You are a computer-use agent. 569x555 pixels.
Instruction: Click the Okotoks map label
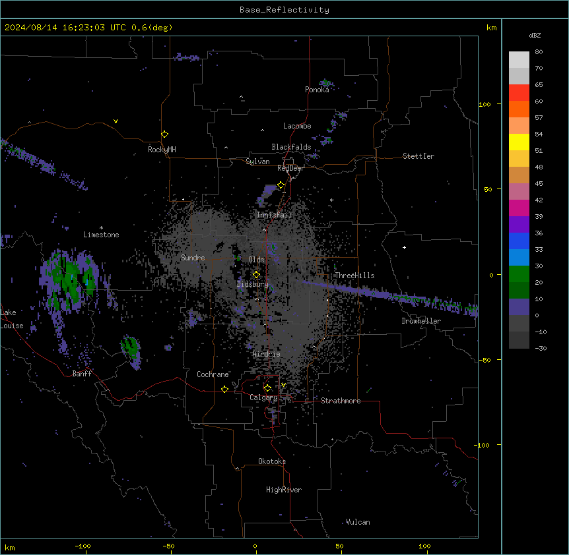[x=272, y=461]
